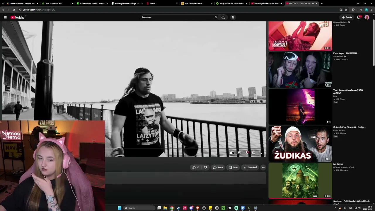Viewport: 375px width, 211px height.
Task: Enter fullscreen on the video player
Action: pos(260,153)
